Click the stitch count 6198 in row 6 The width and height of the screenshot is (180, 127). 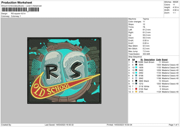[141, 76]
